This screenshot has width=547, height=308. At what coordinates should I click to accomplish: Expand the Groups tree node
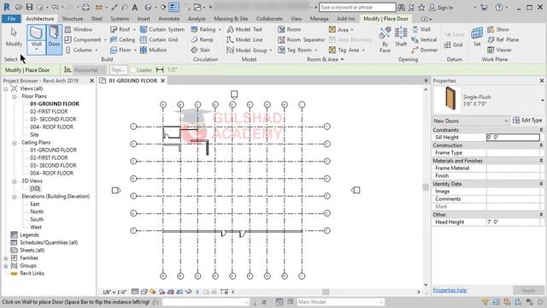click(x=6, y=266)
